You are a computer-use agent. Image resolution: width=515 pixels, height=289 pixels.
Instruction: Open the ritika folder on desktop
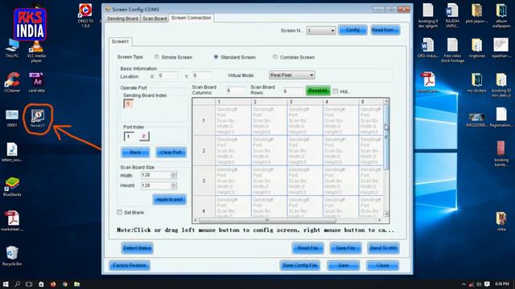[x=501, y=222]
